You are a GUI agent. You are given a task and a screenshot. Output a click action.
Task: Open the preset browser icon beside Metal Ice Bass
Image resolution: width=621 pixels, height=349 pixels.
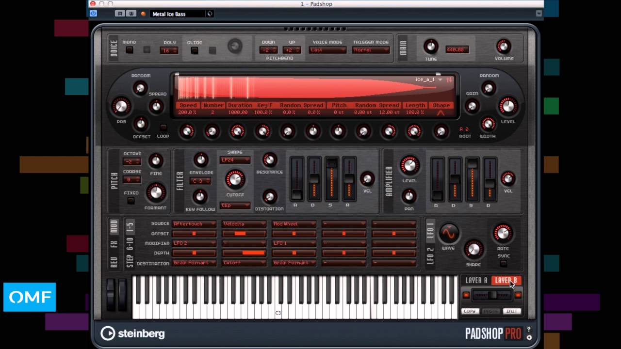point(210,14)
